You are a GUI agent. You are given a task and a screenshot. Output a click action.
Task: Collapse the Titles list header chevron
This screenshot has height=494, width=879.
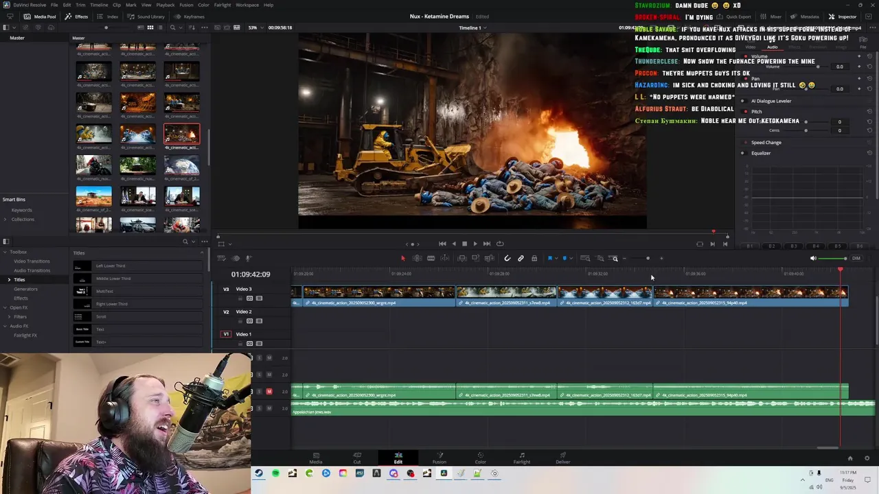[x=201, y=252]
